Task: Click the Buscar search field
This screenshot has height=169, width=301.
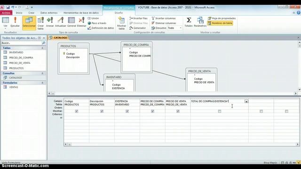Action: click(22, 43)
